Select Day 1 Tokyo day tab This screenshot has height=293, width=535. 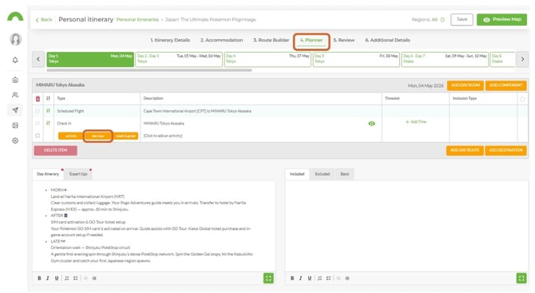click(x=90, y=59)
